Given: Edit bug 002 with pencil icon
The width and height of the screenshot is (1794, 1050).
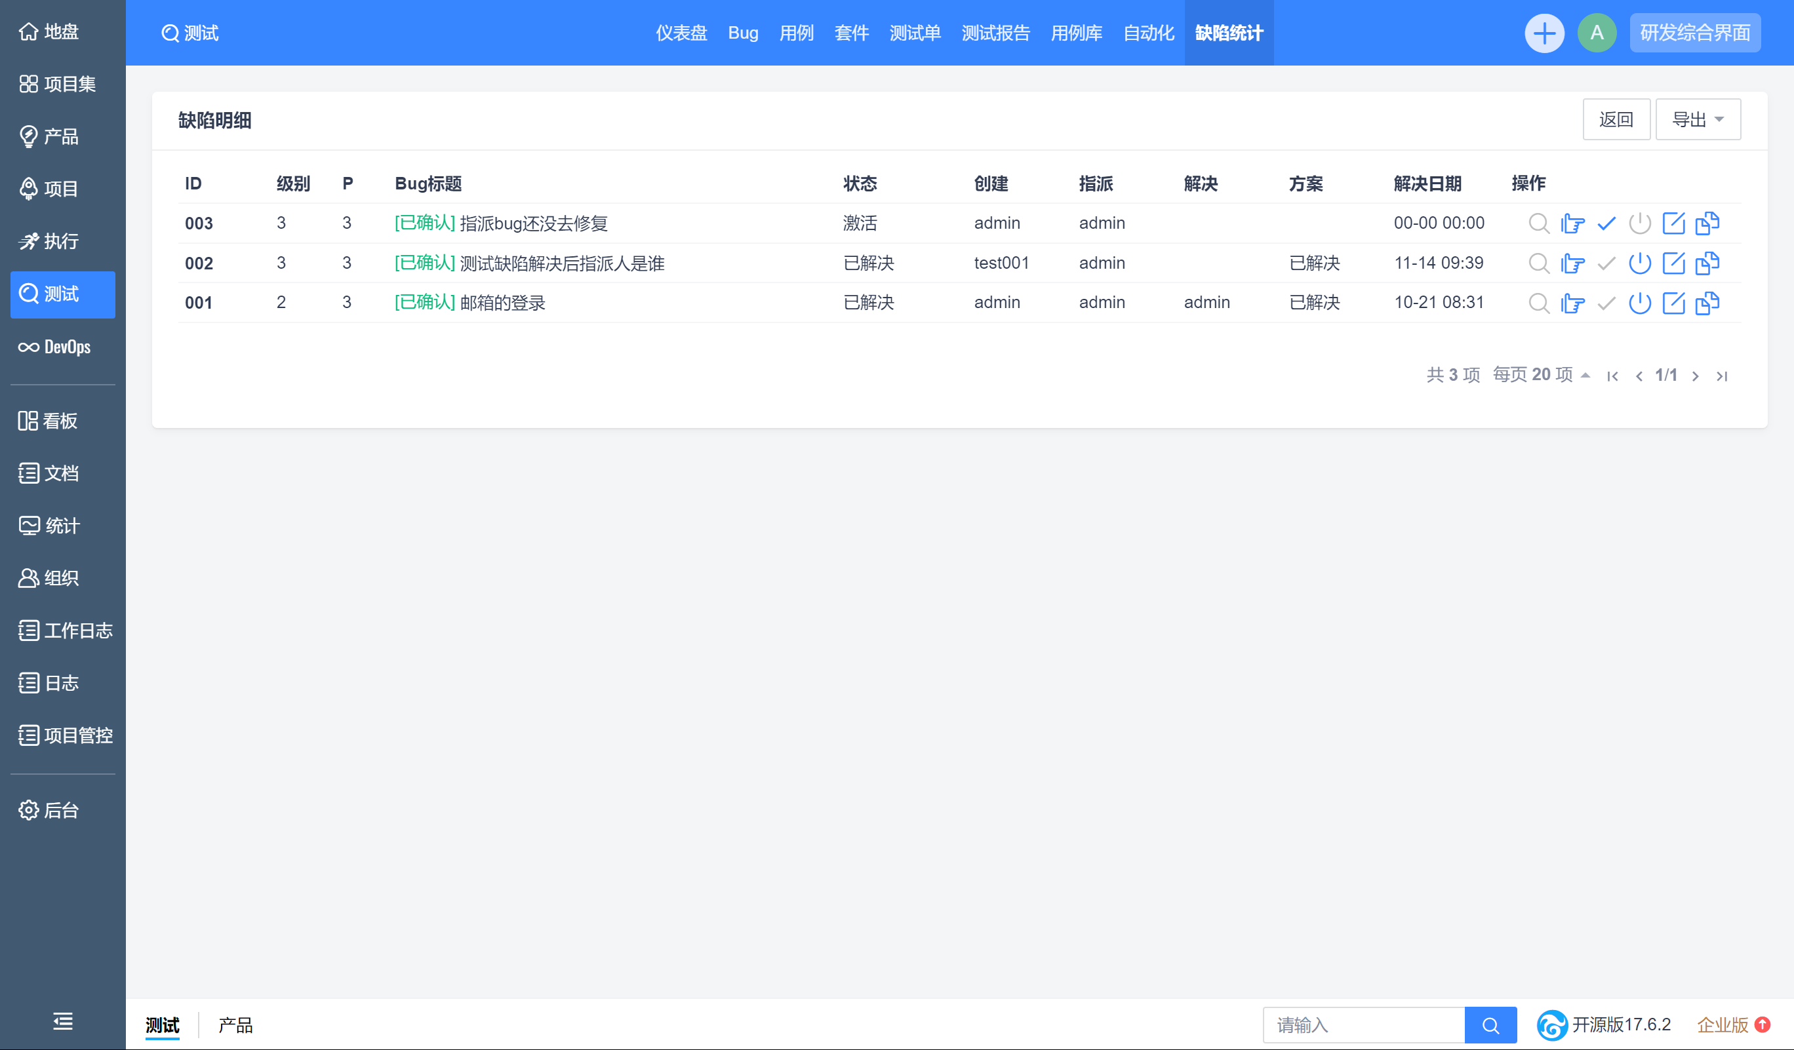Looking at the screenshot, I should click(1673, 263).
